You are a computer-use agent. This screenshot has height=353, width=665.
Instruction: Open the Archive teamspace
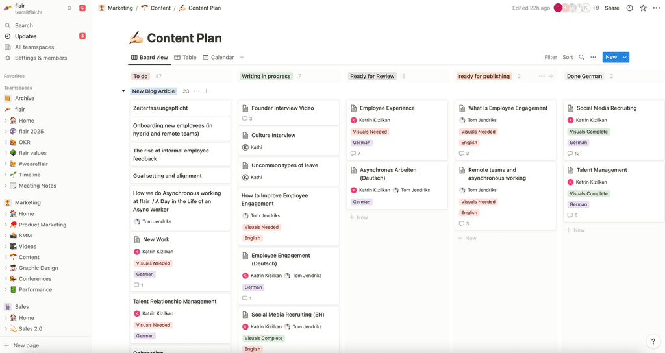(x=25, y=99)
